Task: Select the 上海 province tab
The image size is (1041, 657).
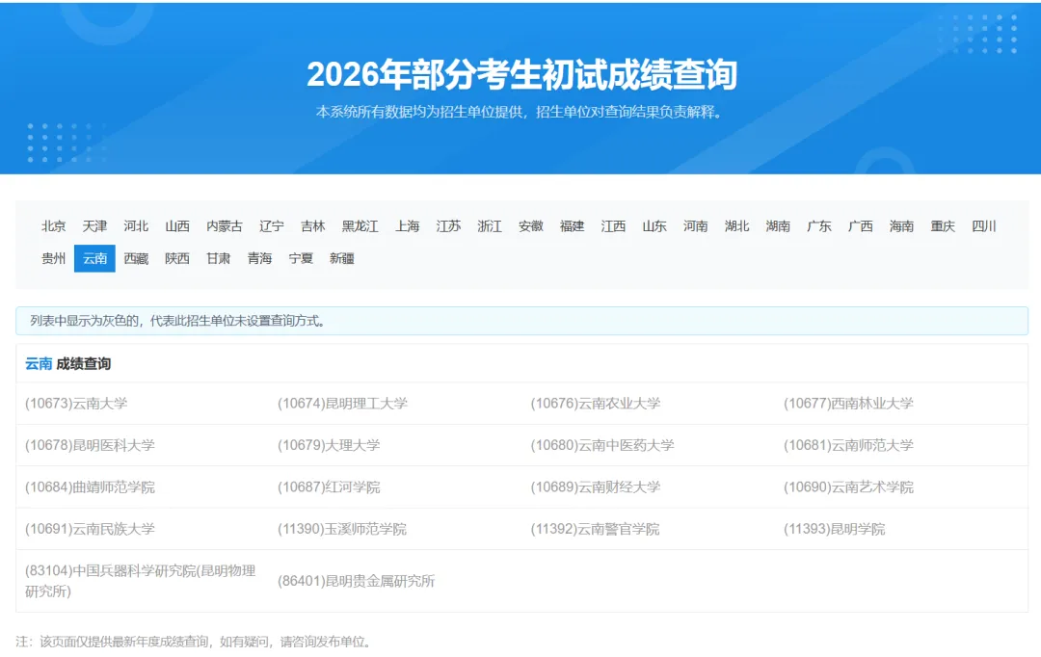Action: coord(407,226)
